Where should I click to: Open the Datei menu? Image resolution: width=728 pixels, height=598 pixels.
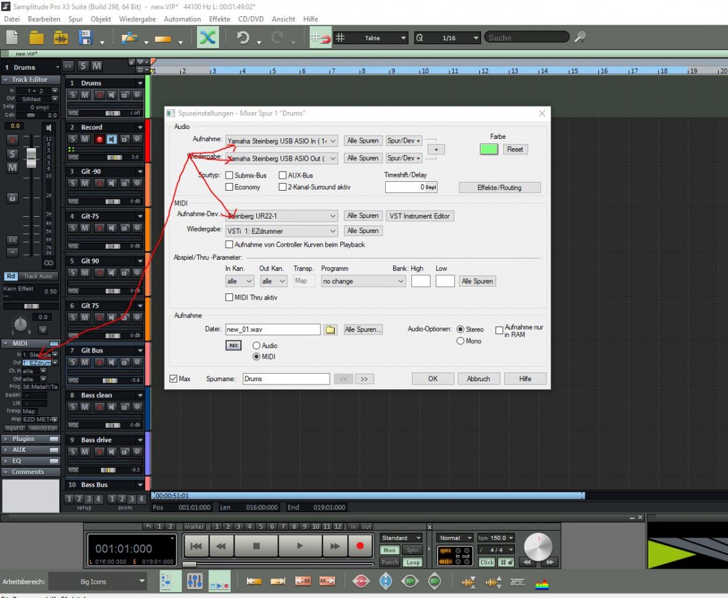click(x=12, y=19)
